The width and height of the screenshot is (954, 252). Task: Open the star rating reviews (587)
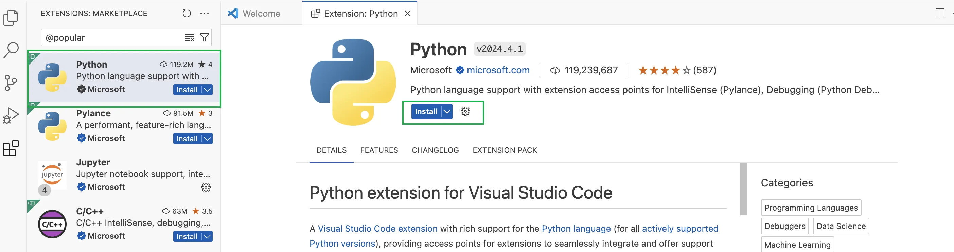coord(677,70)
